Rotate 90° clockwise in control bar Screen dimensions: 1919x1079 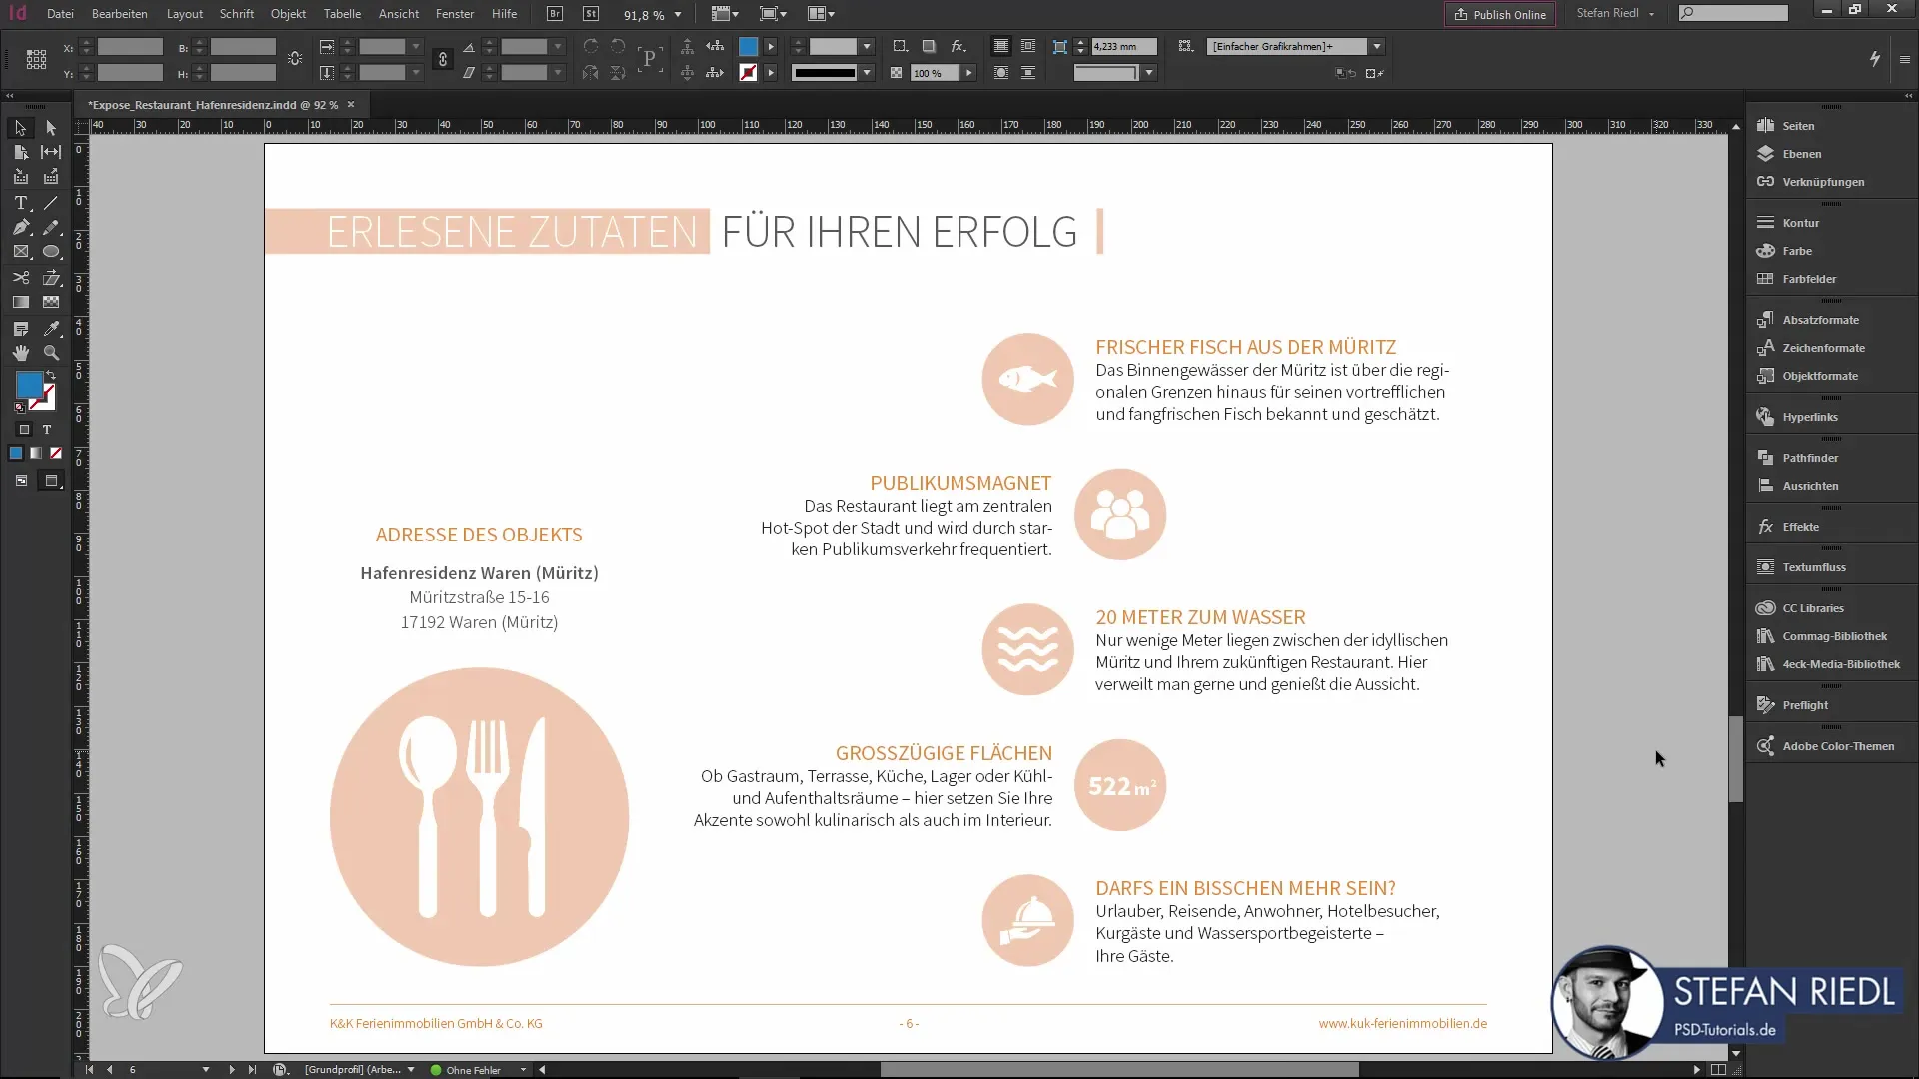591,47
